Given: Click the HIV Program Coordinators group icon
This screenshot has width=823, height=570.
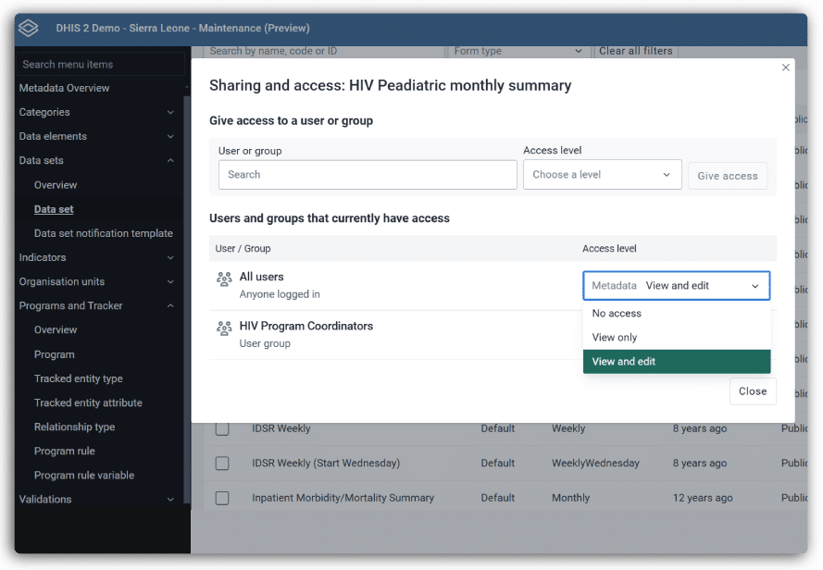Looking at the screenshot, I should point(224,328).
